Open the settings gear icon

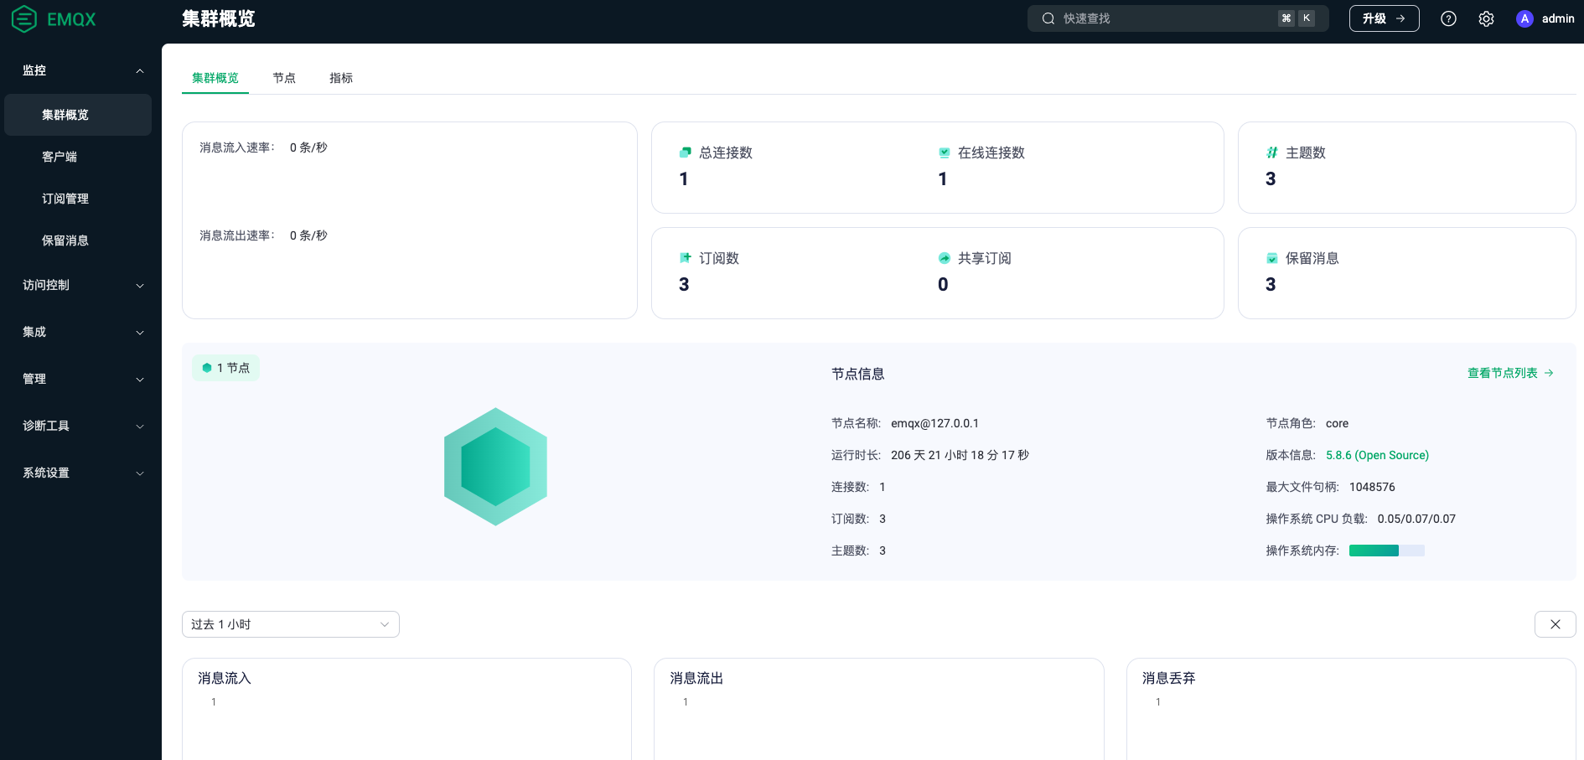click(1486, 18)
